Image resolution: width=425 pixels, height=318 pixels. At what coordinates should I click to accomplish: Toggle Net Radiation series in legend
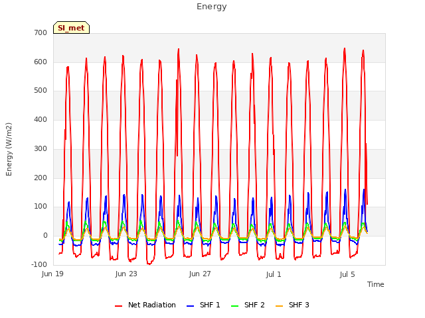[145, 305]
